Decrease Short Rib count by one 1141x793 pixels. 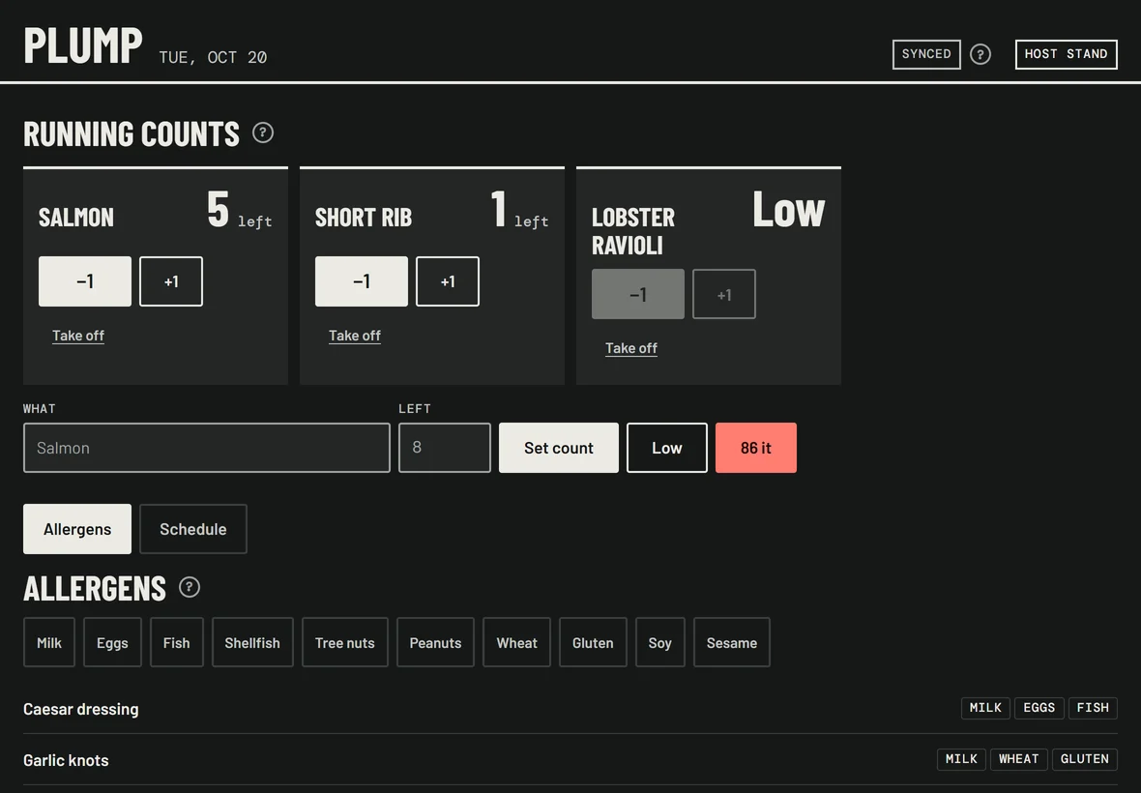tap(362, 281)
